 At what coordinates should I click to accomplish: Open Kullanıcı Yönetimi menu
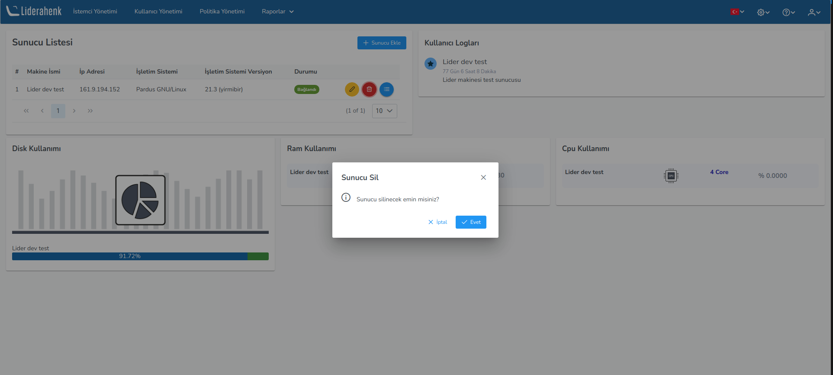(x=158, y=11)
